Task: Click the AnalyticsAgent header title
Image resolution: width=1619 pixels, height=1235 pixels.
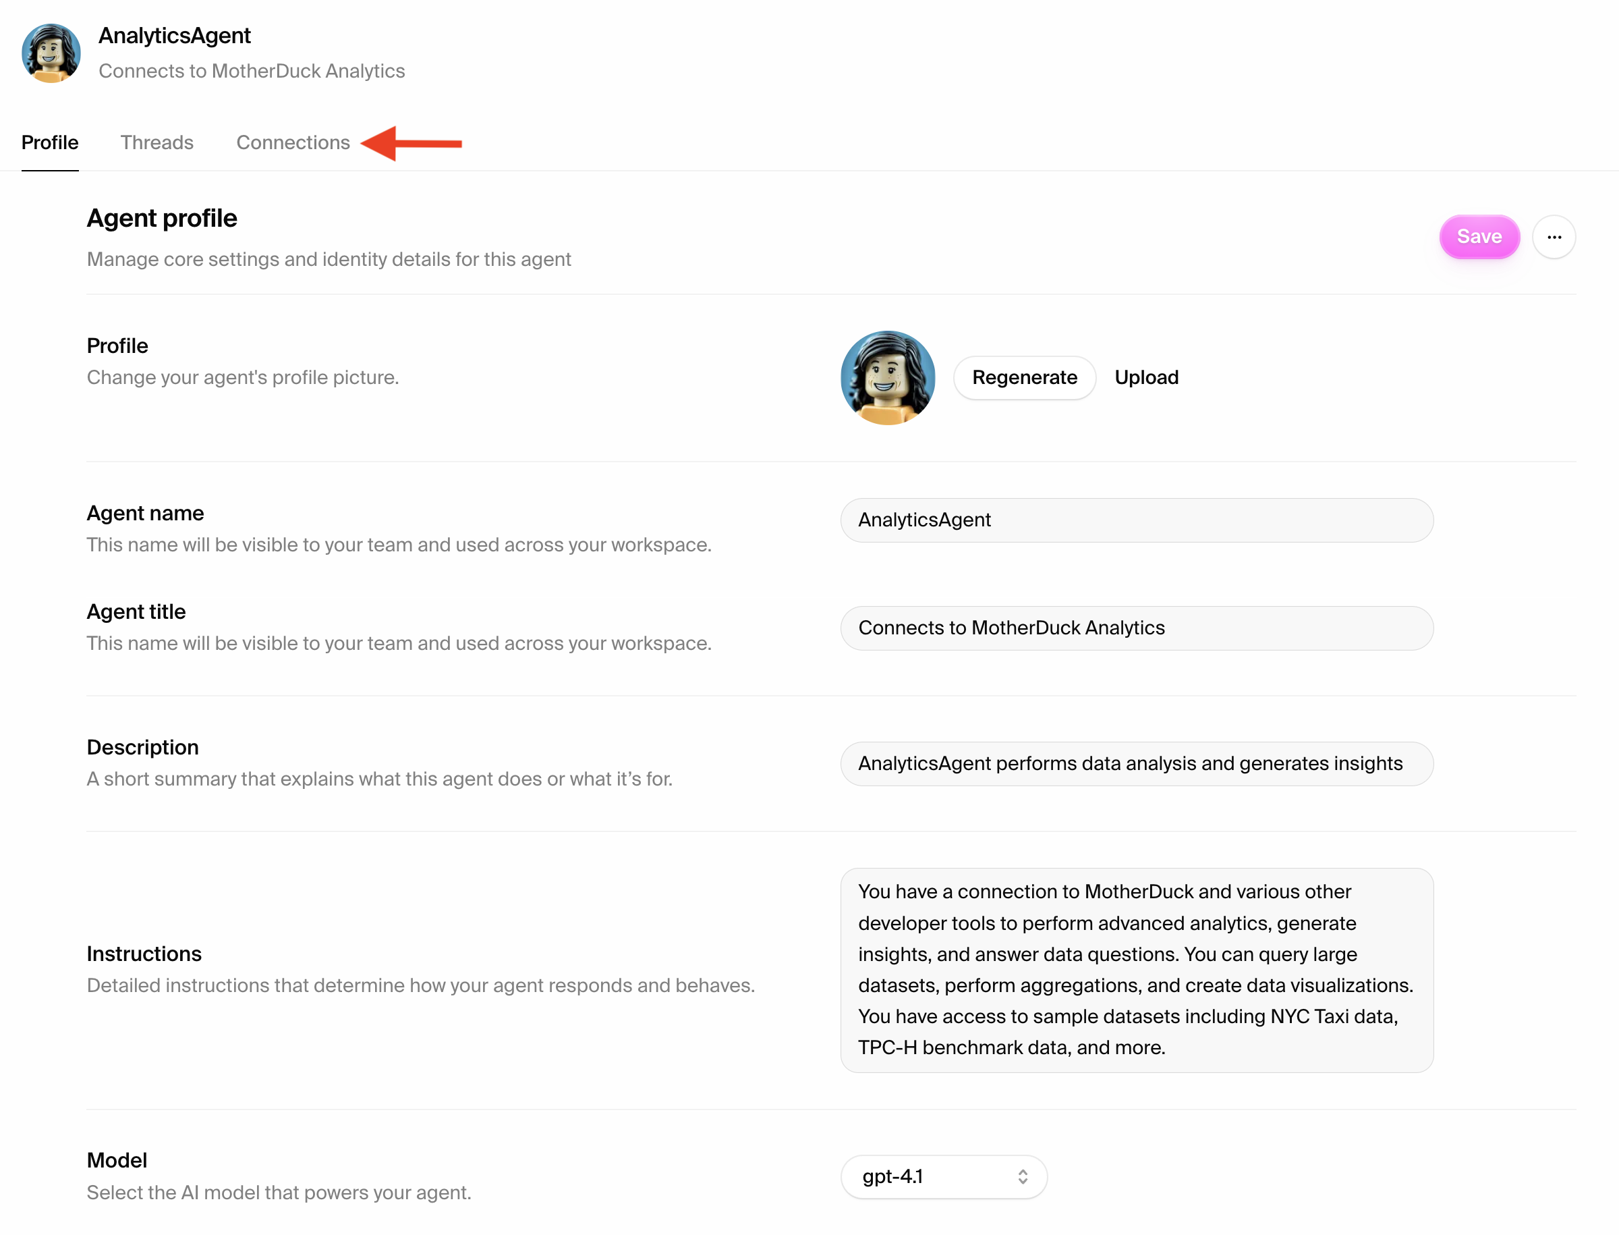Action: (x=175, y=34)
